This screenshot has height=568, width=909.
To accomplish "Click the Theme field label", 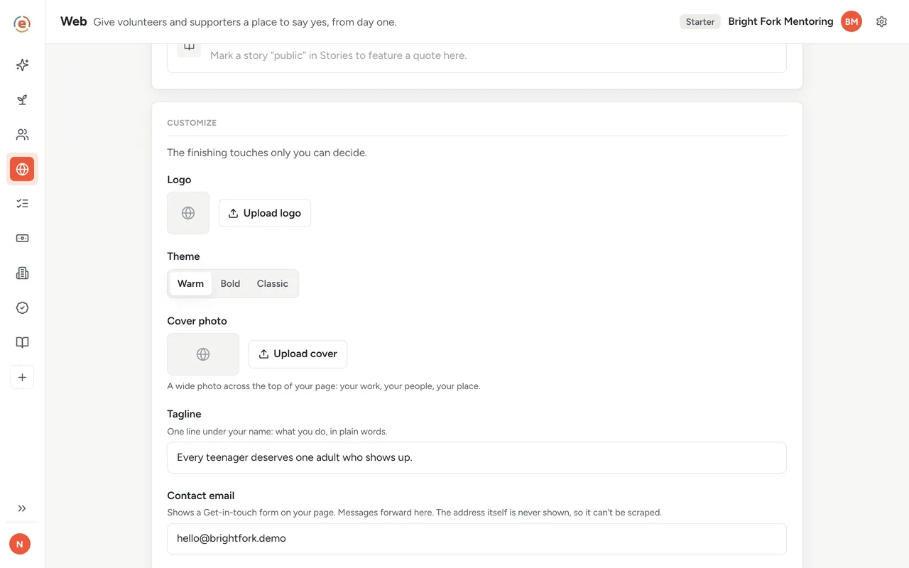I will point(183,256).
